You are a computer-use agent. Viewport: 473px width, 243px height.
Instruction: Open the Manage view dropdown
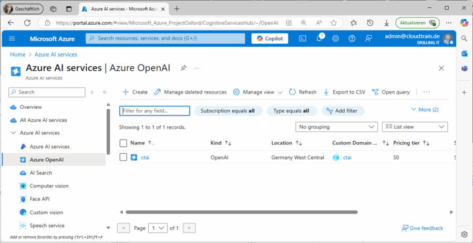click(258, 92)
